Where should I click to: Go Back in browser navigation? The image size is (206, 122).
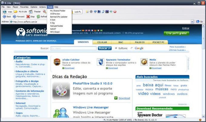[x=7, y=17]
